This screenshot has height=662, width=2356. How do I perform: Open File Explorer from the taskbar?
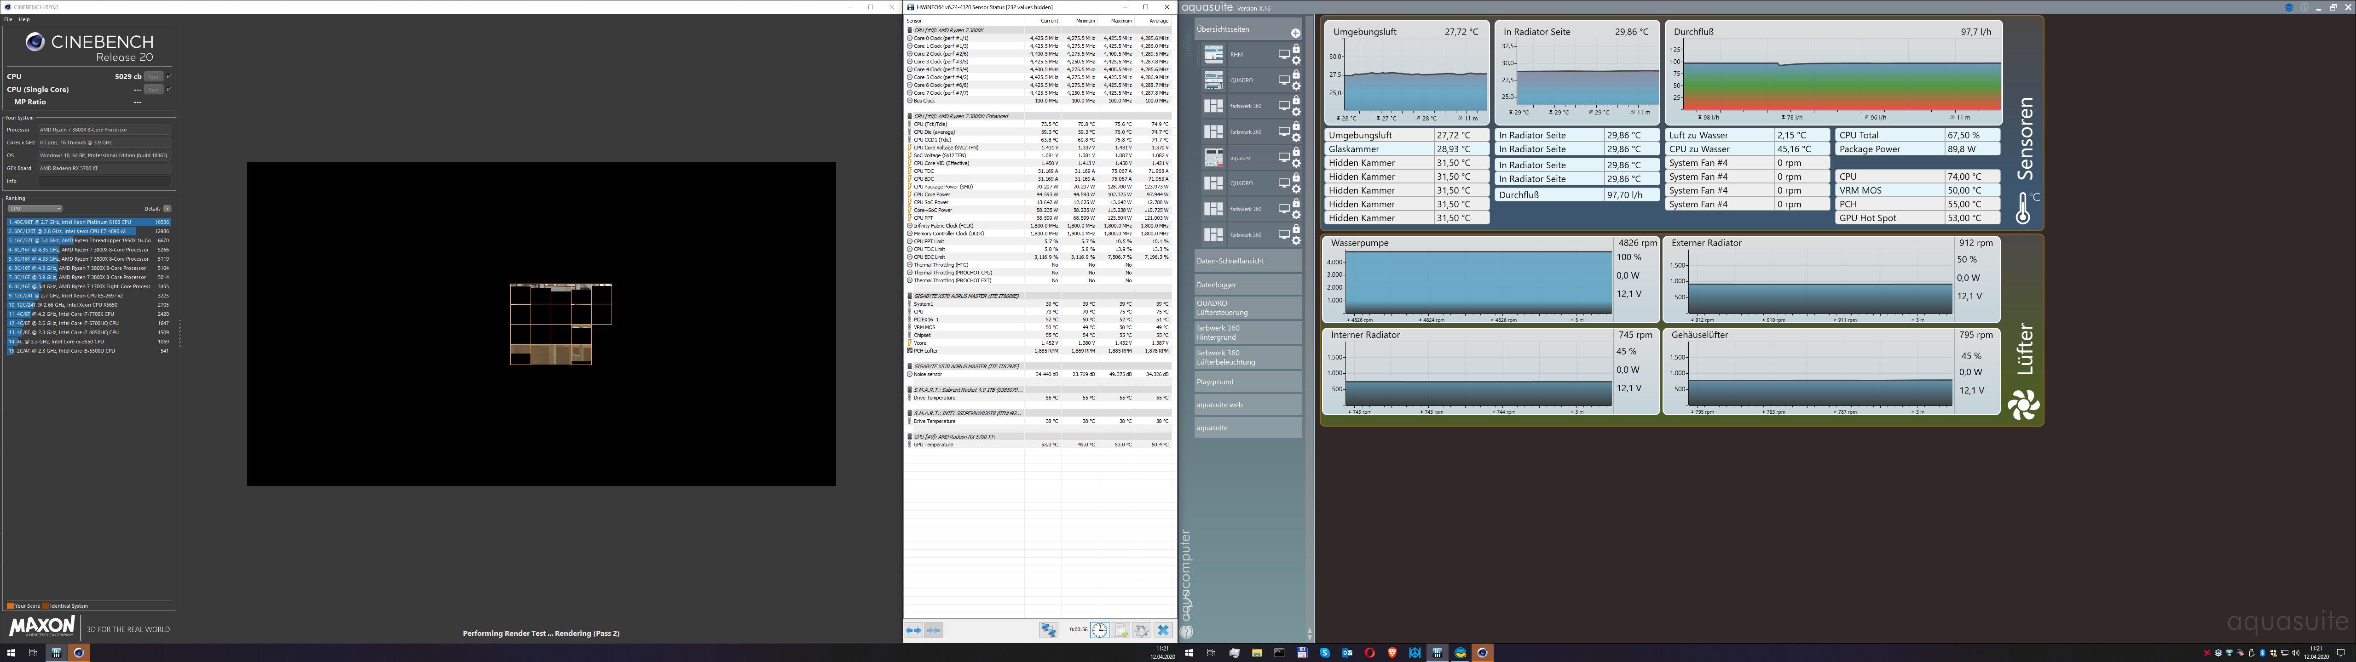pyautogui.click(x=1258, y=653)
